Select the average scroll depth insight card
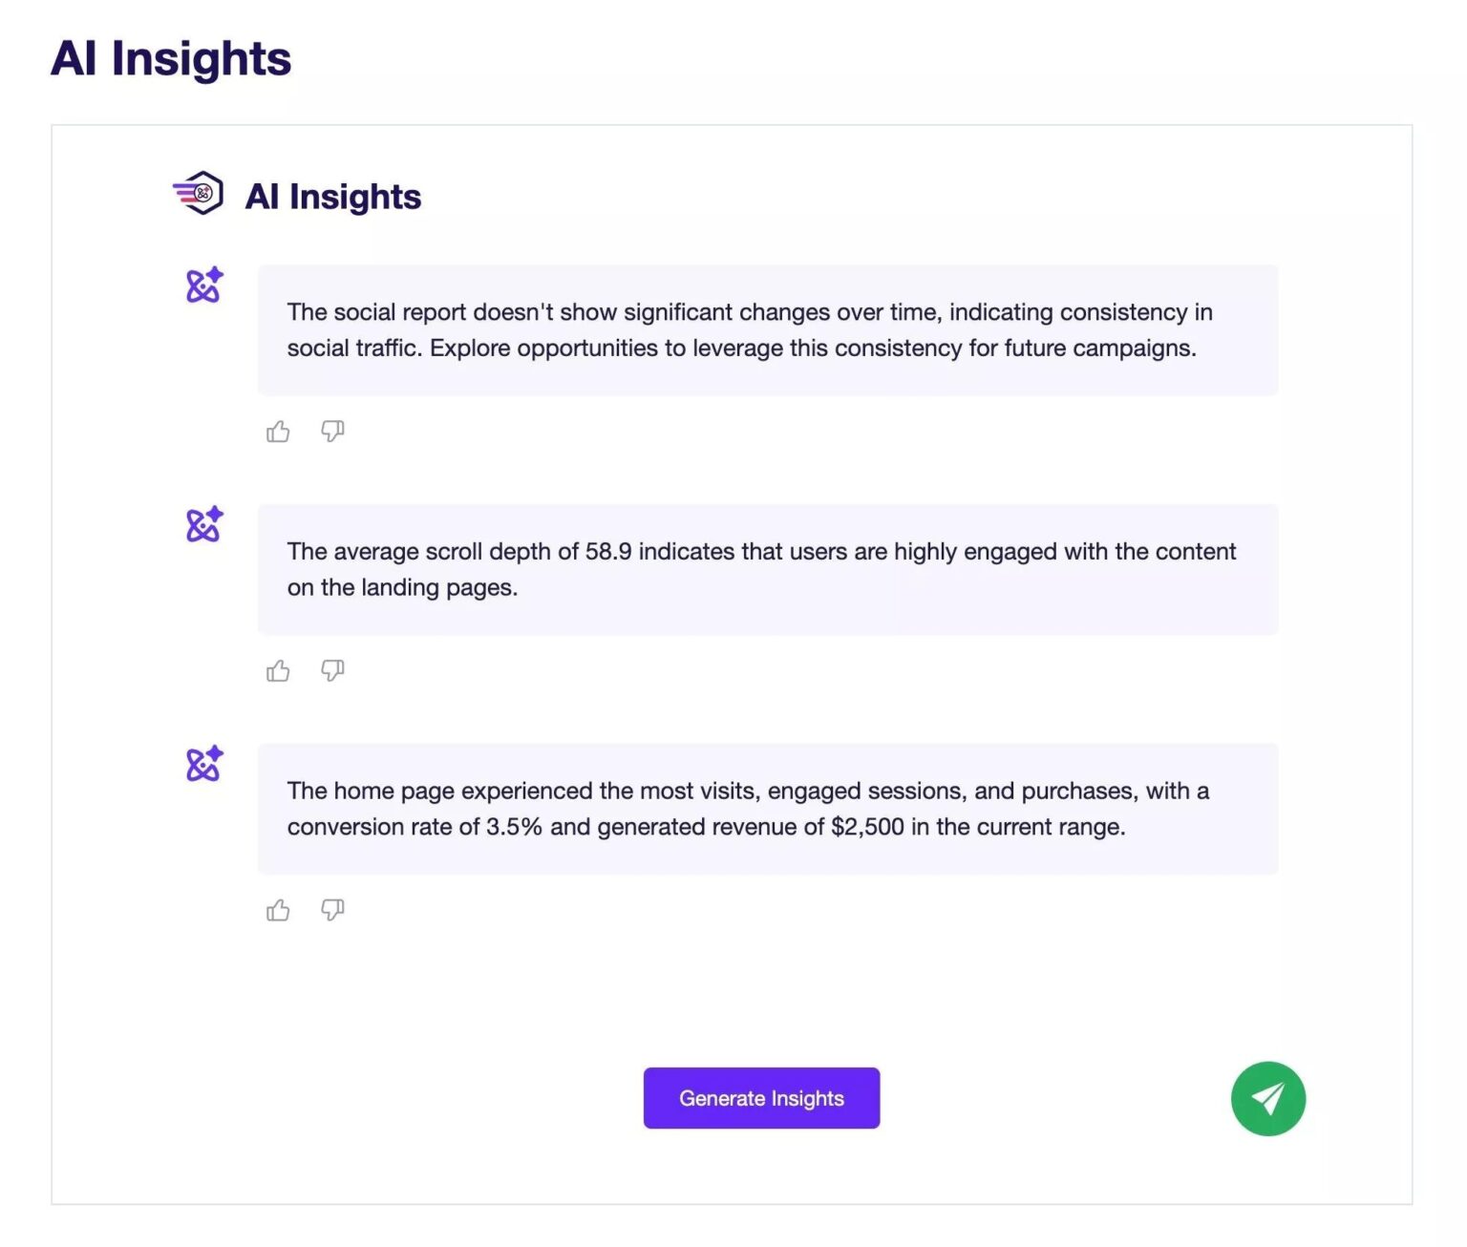 coord(767,569)
